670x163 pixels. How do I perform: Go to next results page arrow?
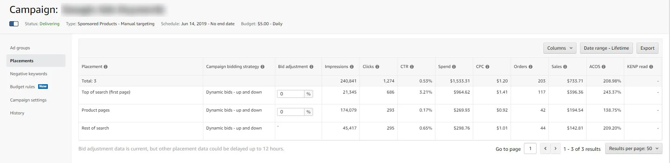[x=556, y=149]
